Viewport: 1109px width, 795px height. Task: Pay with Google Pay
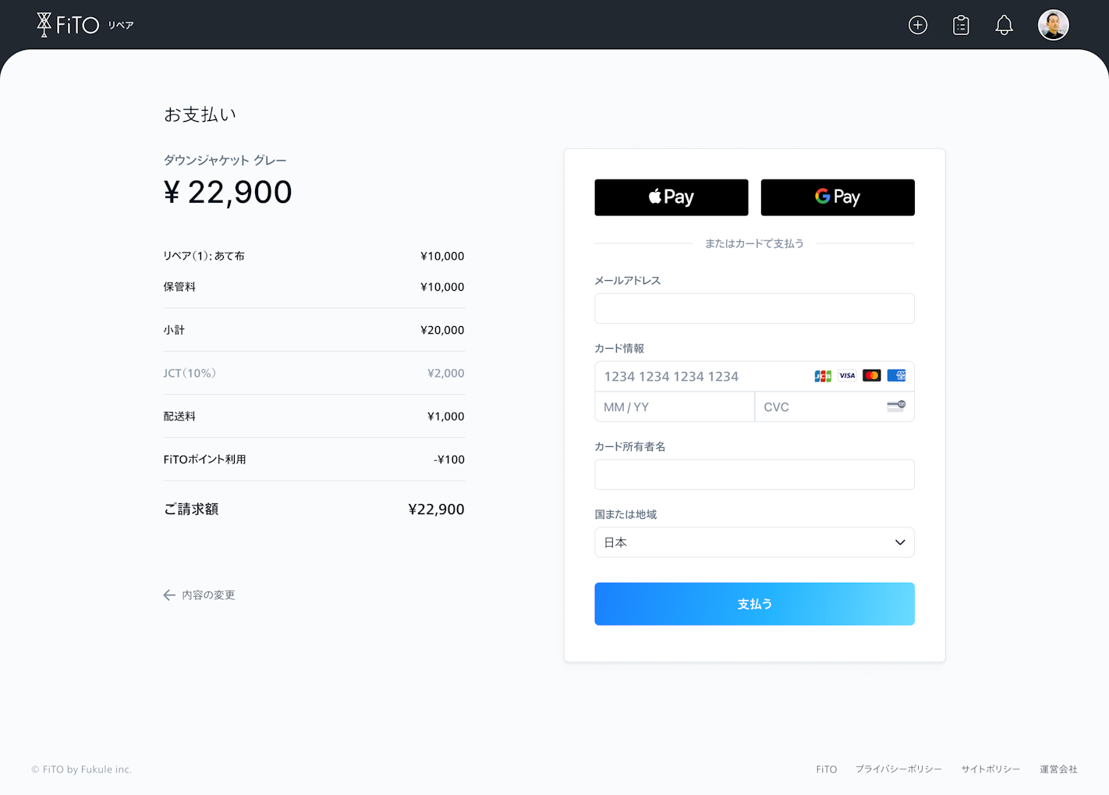tap(838, 197)
